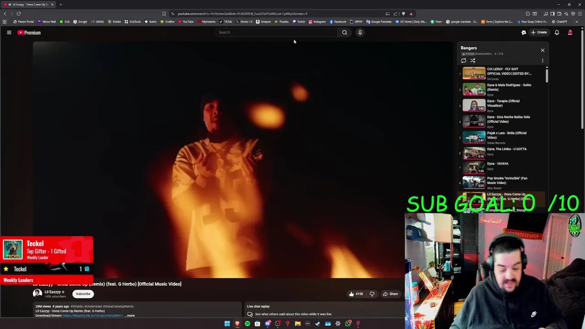Select Dyce - Terapia (Official Visualizer)
This screenshot has width=585, height=329.
[502, 105]
